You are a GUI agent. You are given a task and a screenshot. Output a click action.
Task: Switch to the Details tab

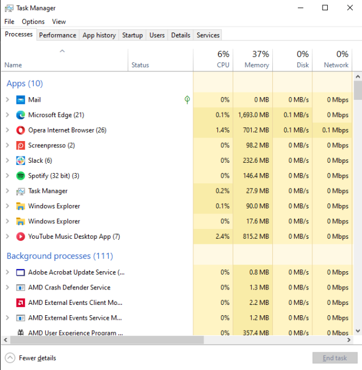[181, 35]
